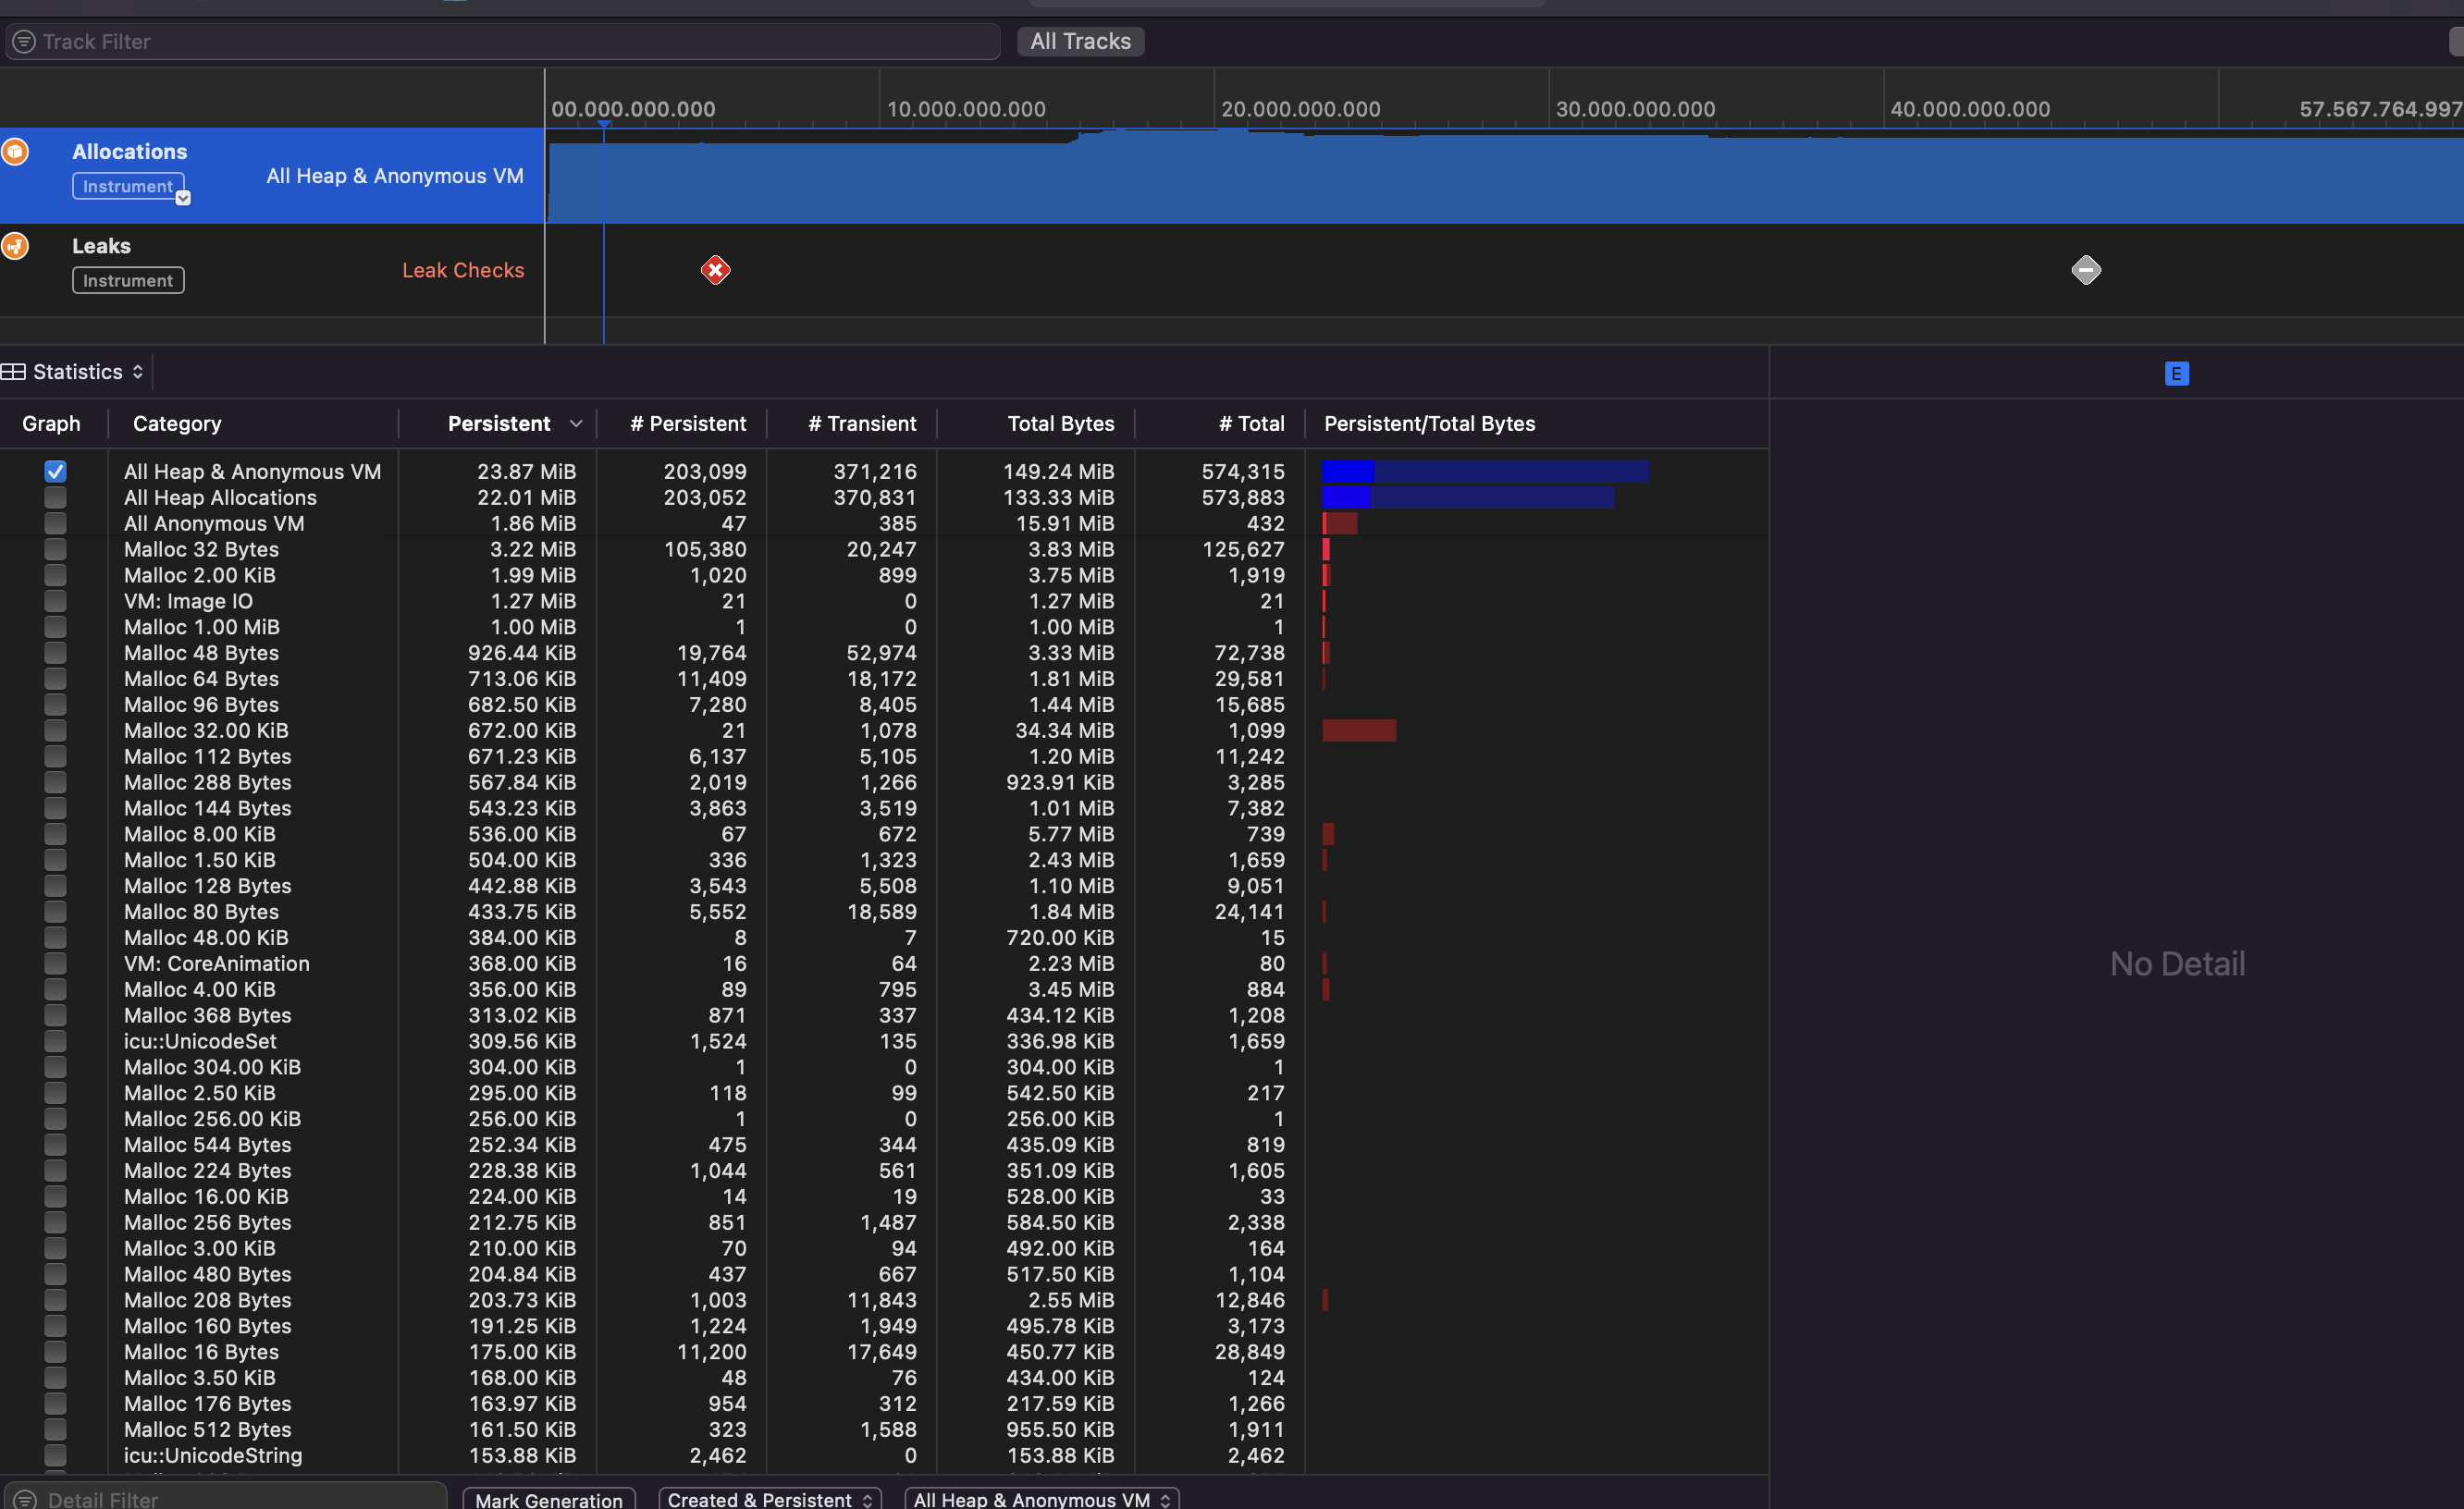Select the Leaks track name
The height and width of the screenshot is (1509, 2464).
point(101,246)
